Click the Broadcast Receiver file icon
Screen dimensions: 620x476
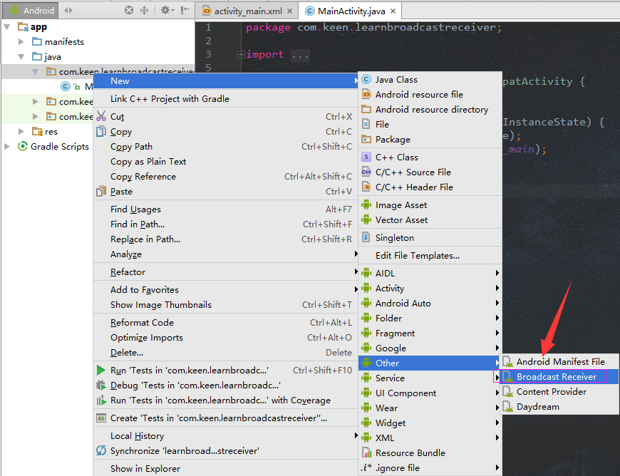pos(507,377)
